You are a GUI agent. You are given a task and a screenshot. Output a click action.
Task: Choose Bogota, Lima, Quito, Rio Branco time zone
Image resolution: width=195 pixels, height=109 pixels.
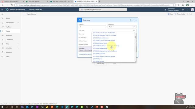tap(105, 51)
